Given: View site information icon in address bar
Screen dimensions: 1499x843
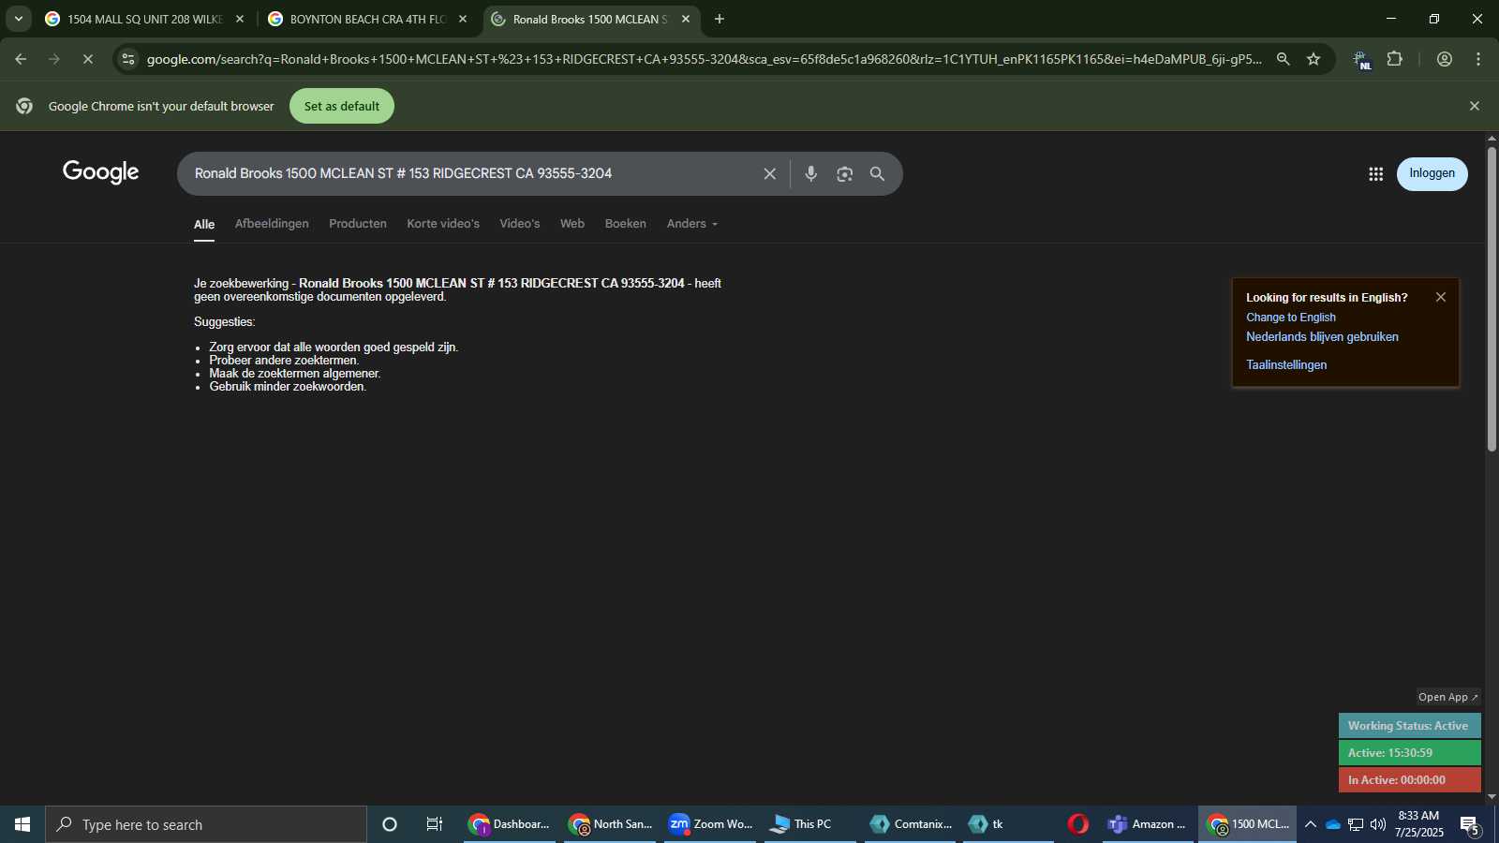Looking at the screenshot, I should (x=128, y=59).
